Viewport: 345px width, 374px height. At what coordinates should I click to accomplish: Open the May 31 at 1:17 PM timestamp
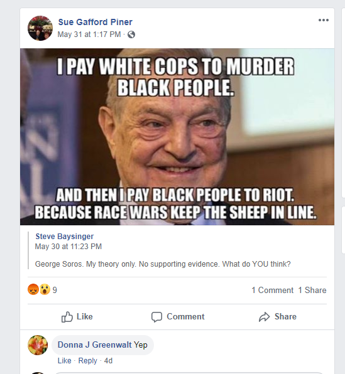click(89, 35)
